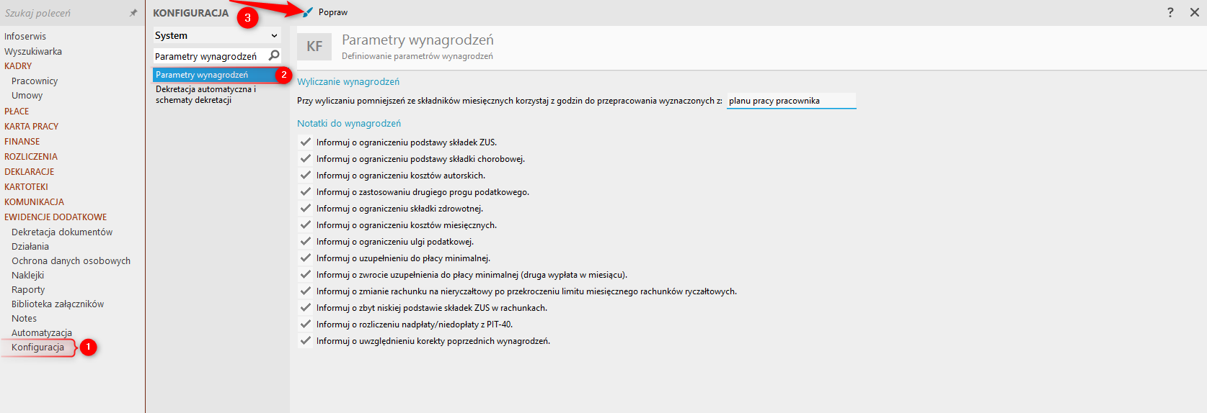Open 'planu pracy pracownika' dropdown

790,101
